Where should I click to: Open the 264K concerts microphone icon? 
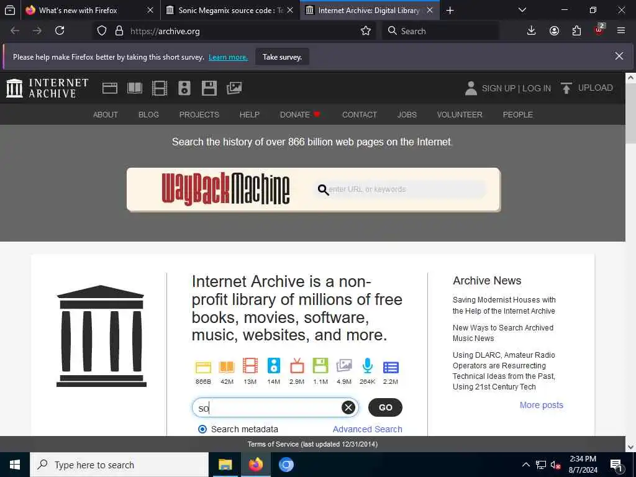coord(368,366)
